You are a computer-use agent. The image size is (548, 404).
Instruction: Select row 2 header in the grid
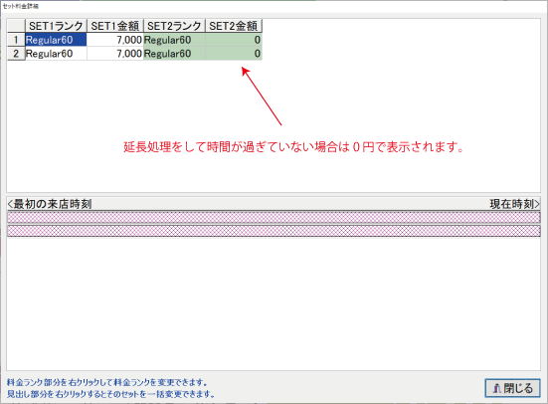[16, 54]
